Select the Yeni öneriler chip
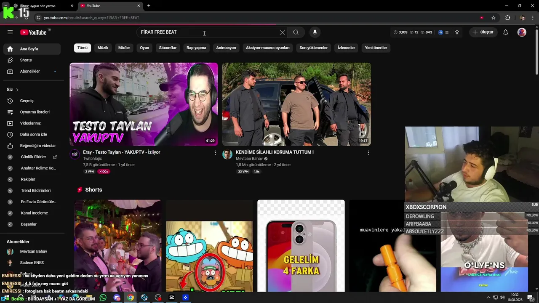Screen dimensions: 539x303 coord(376,48)
